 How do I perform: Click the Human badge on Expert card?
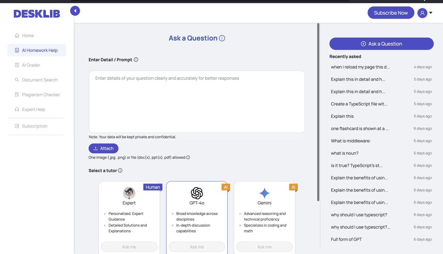click(x=153, y=187)
